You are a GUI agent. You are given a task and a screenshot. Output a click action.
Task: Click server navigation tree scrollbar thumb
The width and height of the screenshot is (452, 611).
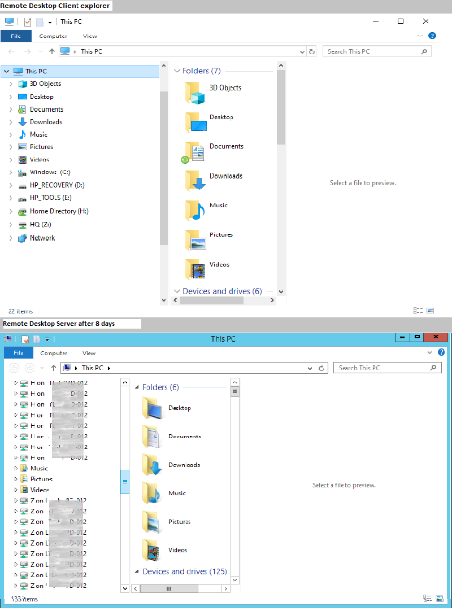click(125, 482)
